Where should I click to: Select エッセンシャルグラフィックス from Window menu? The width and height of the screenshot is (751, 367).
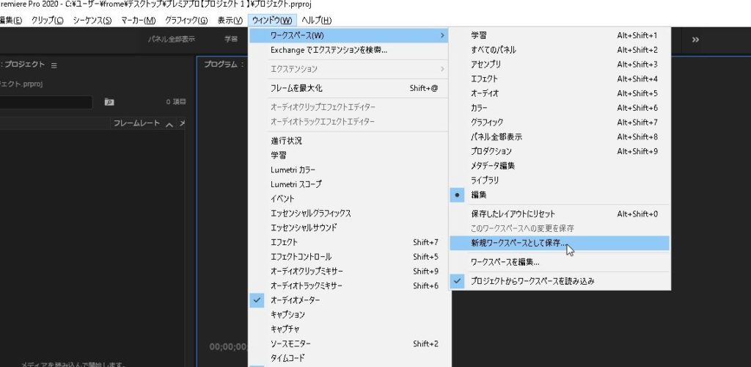pos(310,213)
